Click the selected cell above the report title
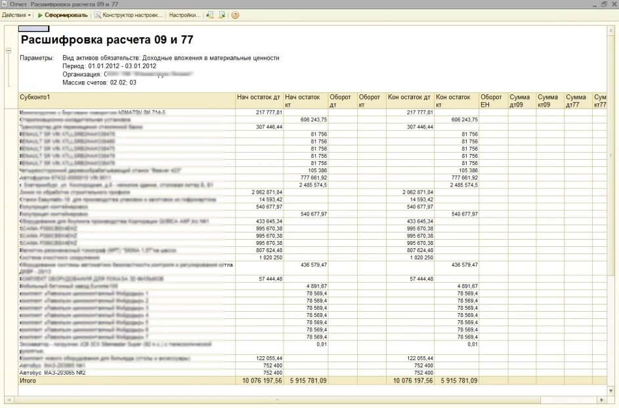This screenshot has height=408, width=619. pyautogui.click(x=33, y=29)
